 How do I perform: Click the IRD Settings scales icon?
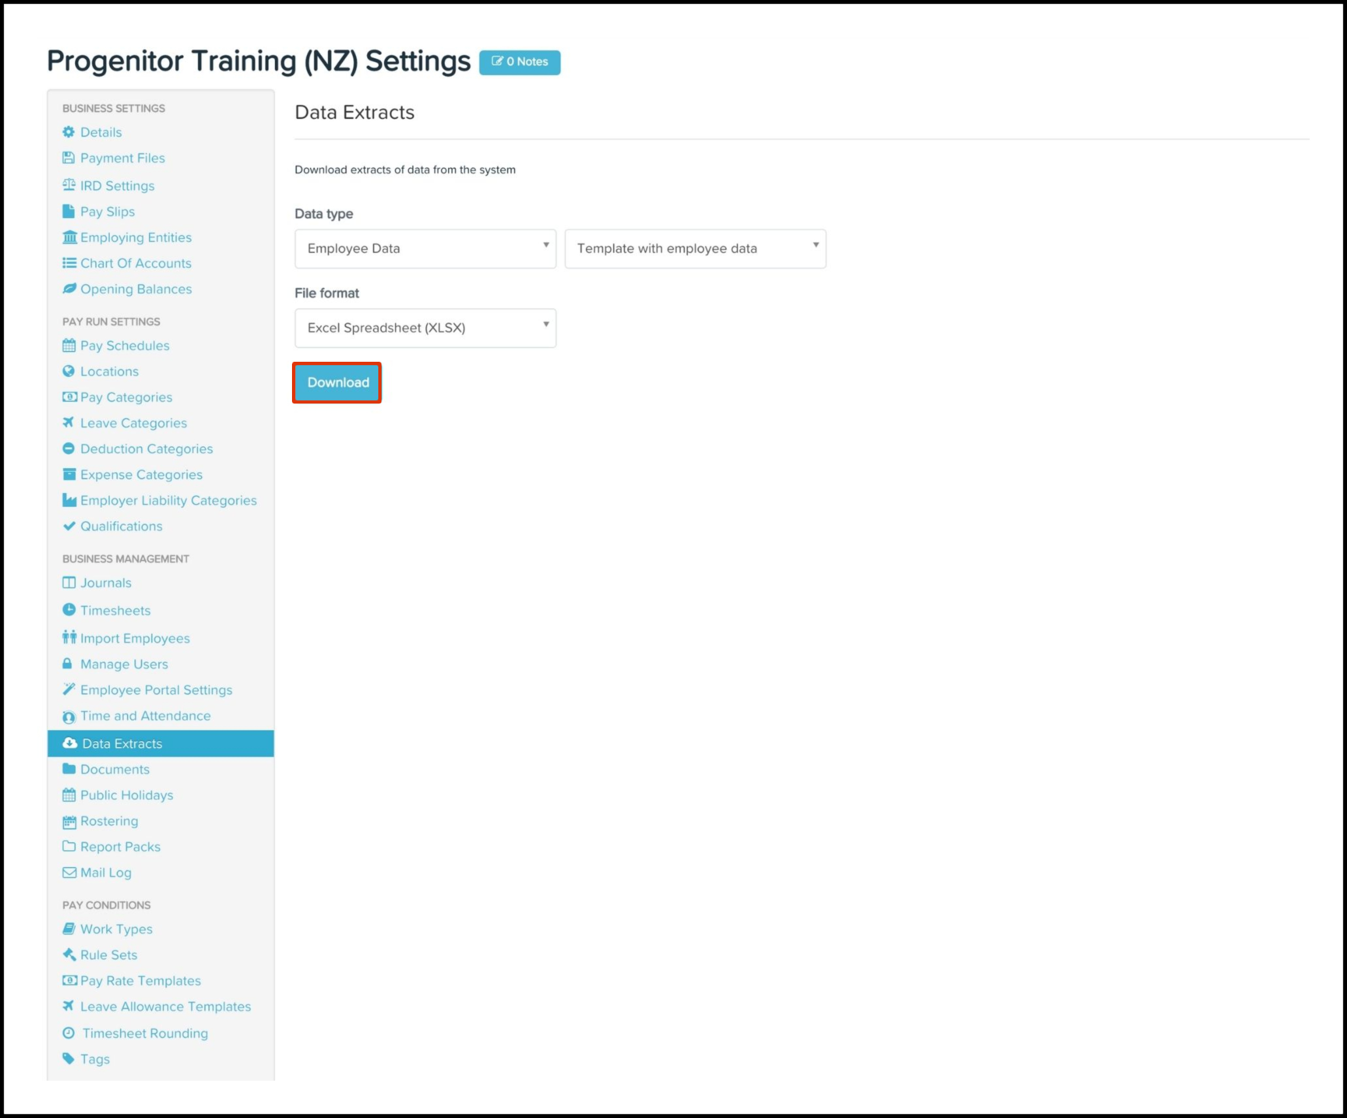point(69,185)
